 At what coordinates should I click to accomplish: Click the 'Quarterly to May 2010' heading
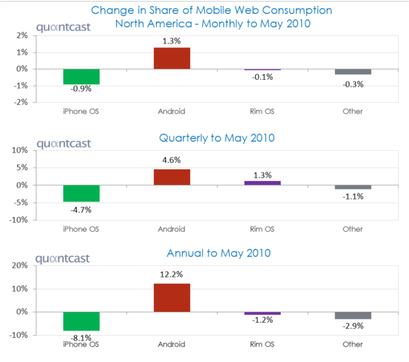[217, 138]
